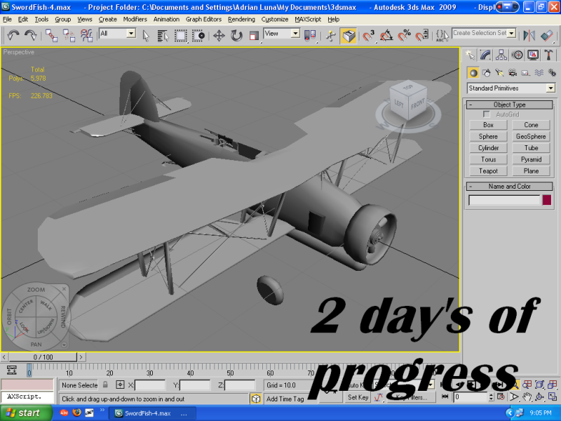Image resolution: width=561 pixels, height=421 pixels.
Task: Collapse the Object Type rollout
Action: 509,105
